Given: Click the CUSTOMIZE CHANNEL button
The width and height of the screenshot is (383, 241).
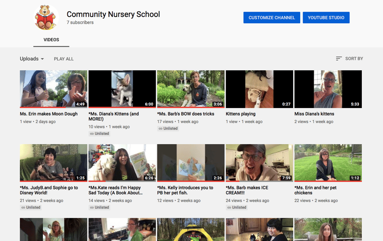Looking at the screenshot, I should point(271,17).
